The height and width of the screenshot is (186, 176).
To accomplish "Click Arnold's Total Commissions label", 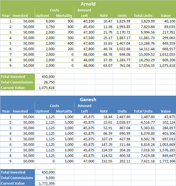I will pyautogui.click(x=17, y=82).
